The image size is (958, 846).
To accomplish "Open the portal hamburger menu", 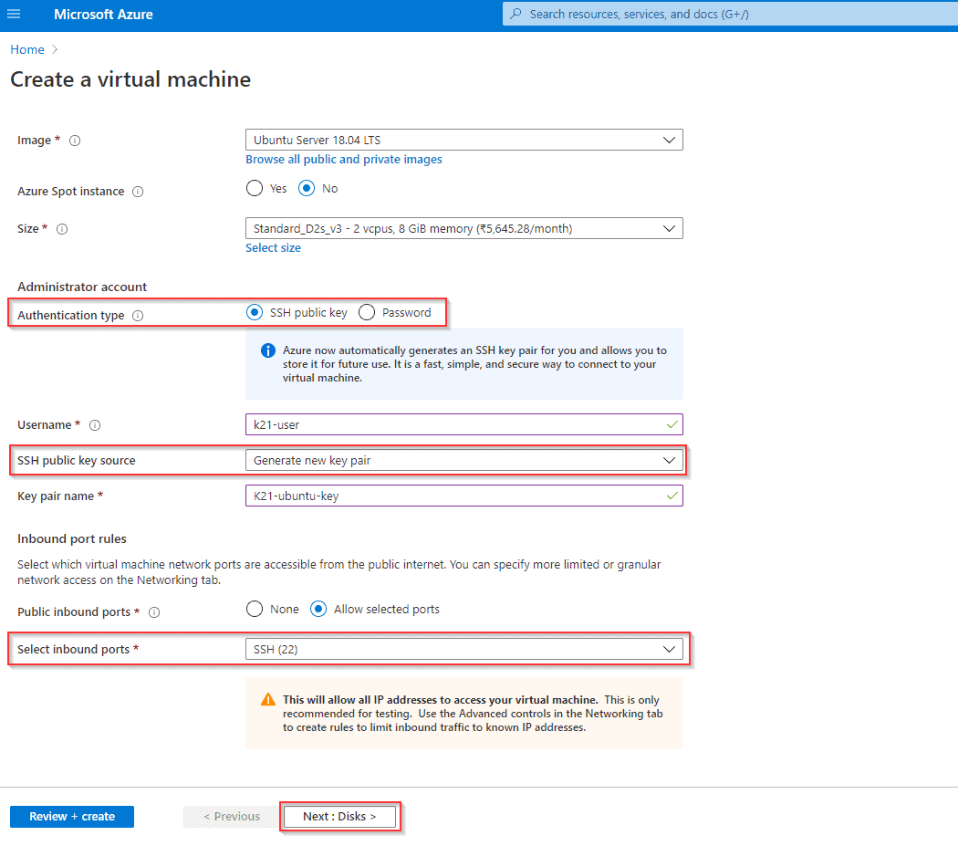I will [13, 14].
